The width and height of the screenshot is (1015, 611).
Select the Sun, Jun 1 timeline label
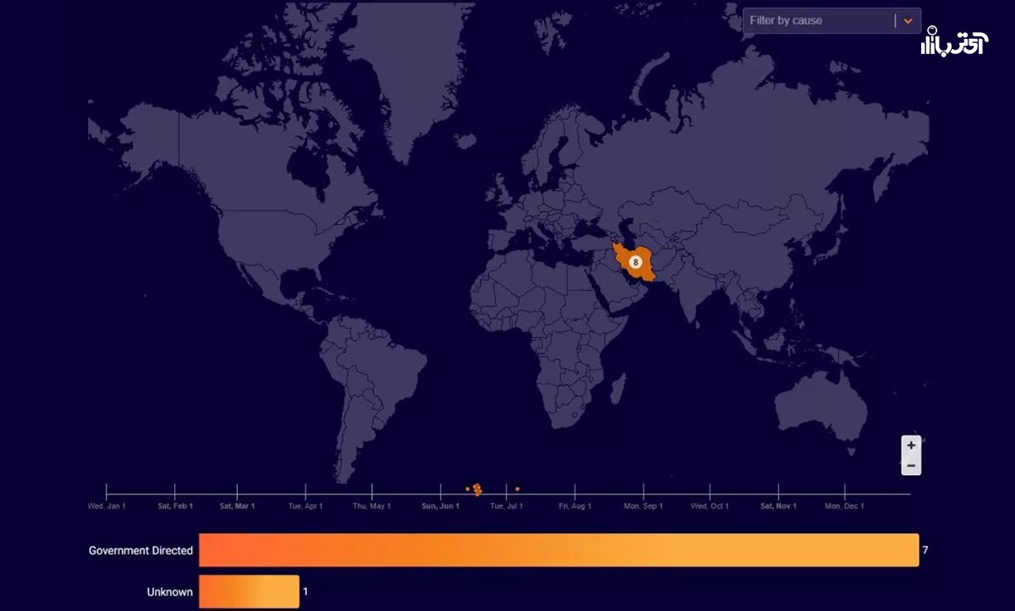tap(441, 506)
